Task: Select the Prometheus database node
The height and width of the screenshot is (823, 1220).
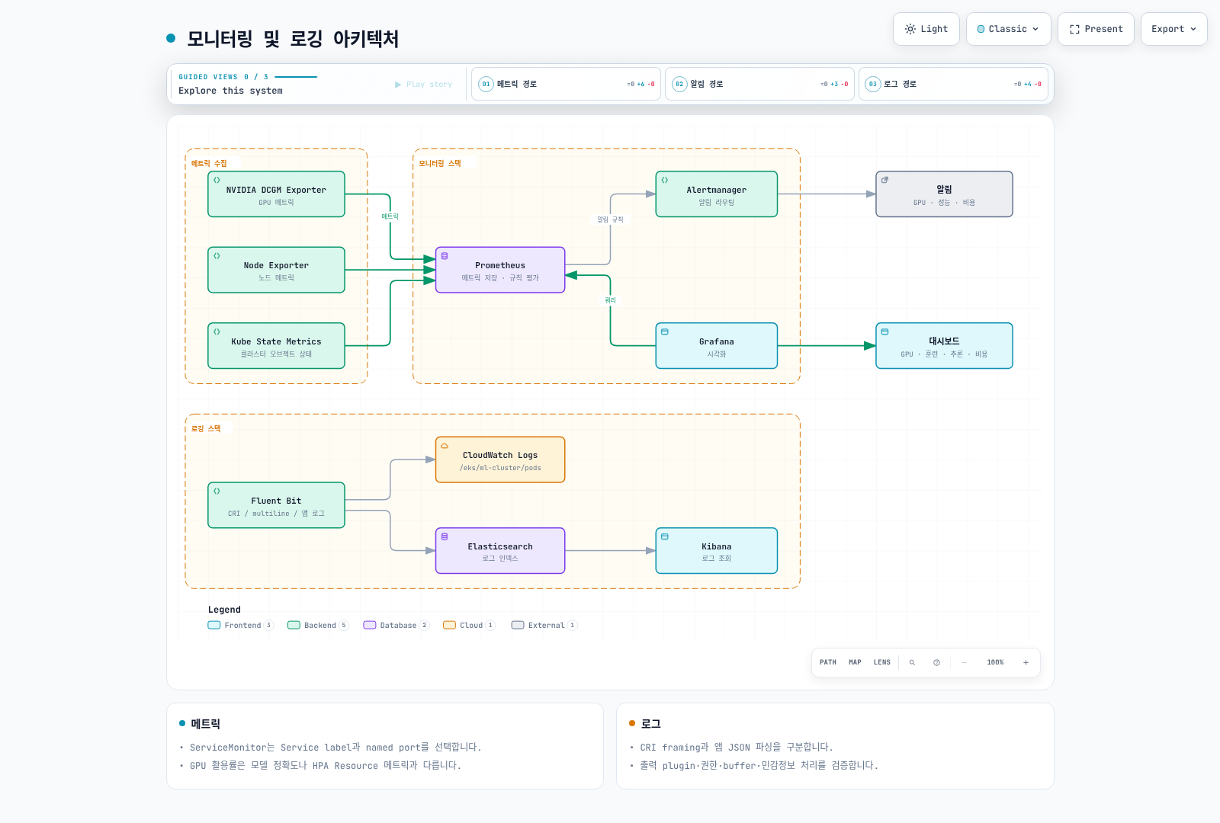Action: [500, 270]
